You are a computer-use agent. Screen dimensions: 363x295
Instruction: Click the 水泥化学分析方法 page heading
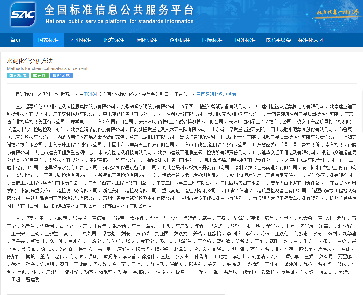coord(30,61)
